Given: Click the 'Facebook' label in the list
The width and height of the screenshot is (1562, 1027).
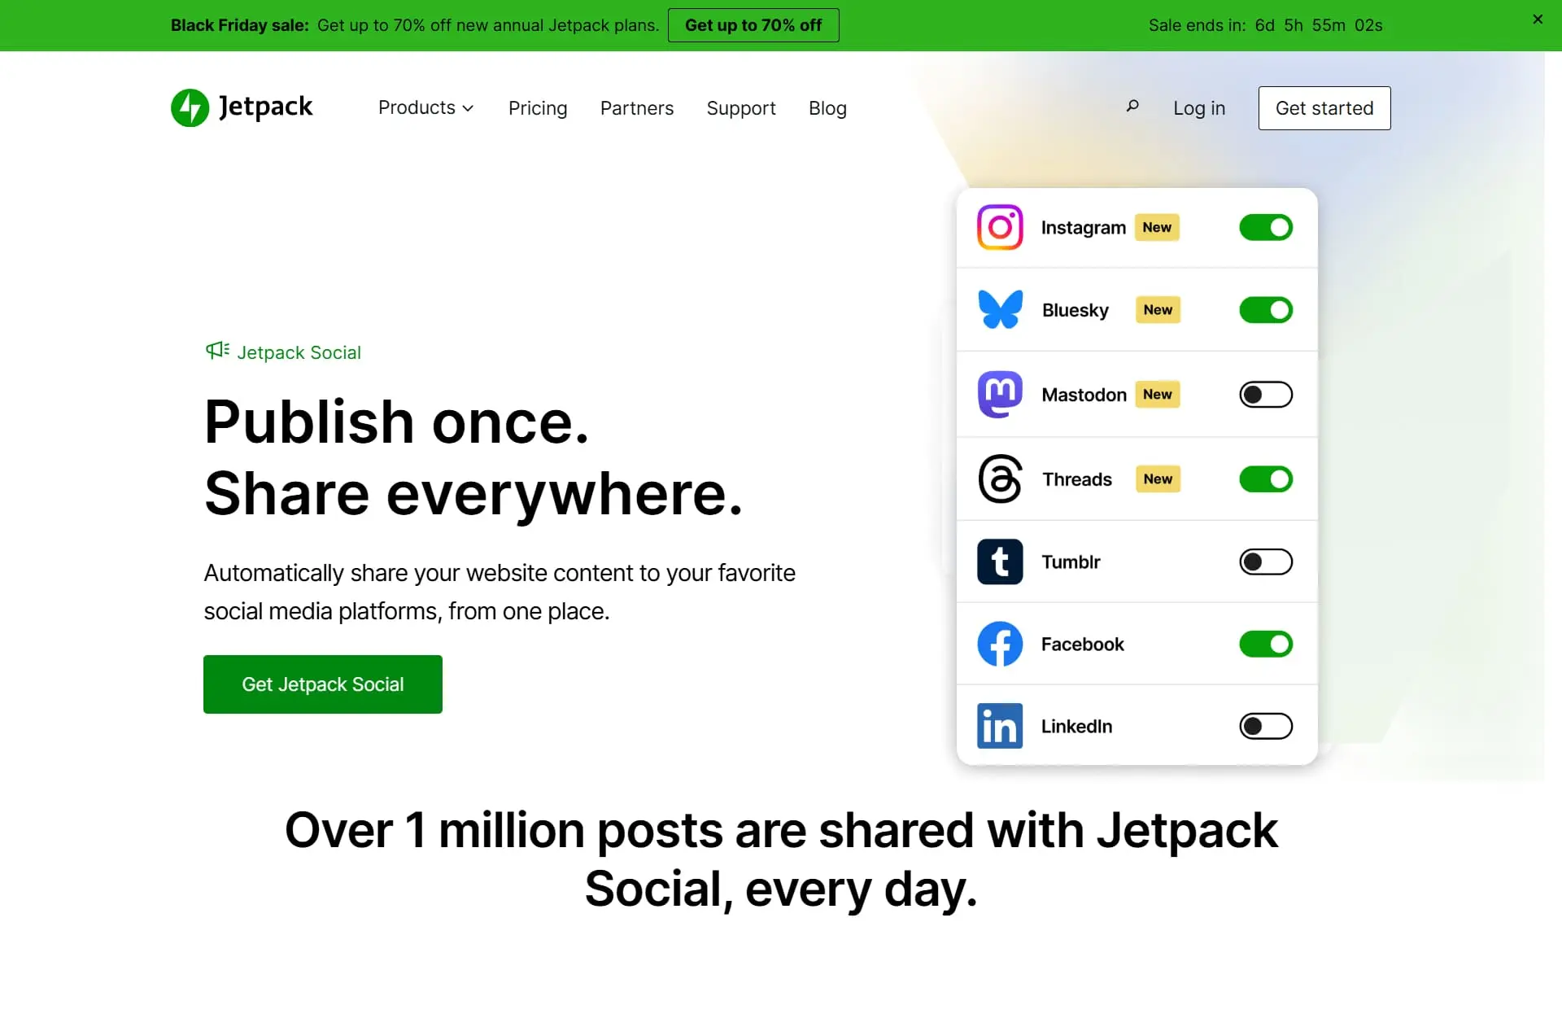Looking at the screenshot, I should click(1082, 644).
